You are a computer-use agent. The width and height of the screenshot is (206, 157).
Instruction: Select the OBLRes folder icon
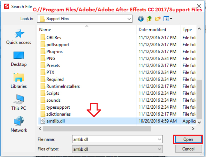click(x=43, y=38)
